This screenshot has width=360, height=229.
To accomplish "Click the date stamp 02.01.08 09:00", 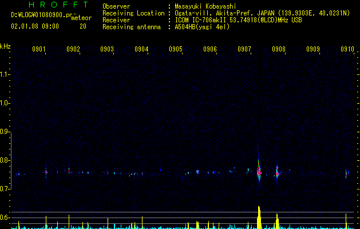I will click(x=35, y=26).
